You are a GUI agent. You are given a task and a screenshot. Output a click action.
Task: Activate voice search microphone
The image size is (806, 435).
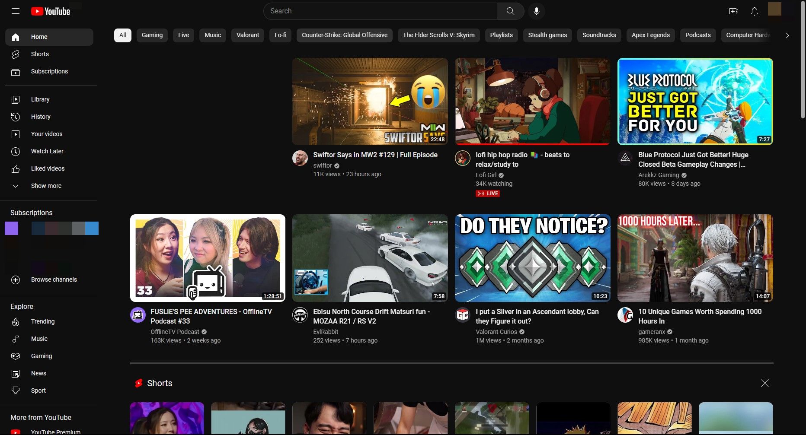pyautogui.click(x=536, y=11)
